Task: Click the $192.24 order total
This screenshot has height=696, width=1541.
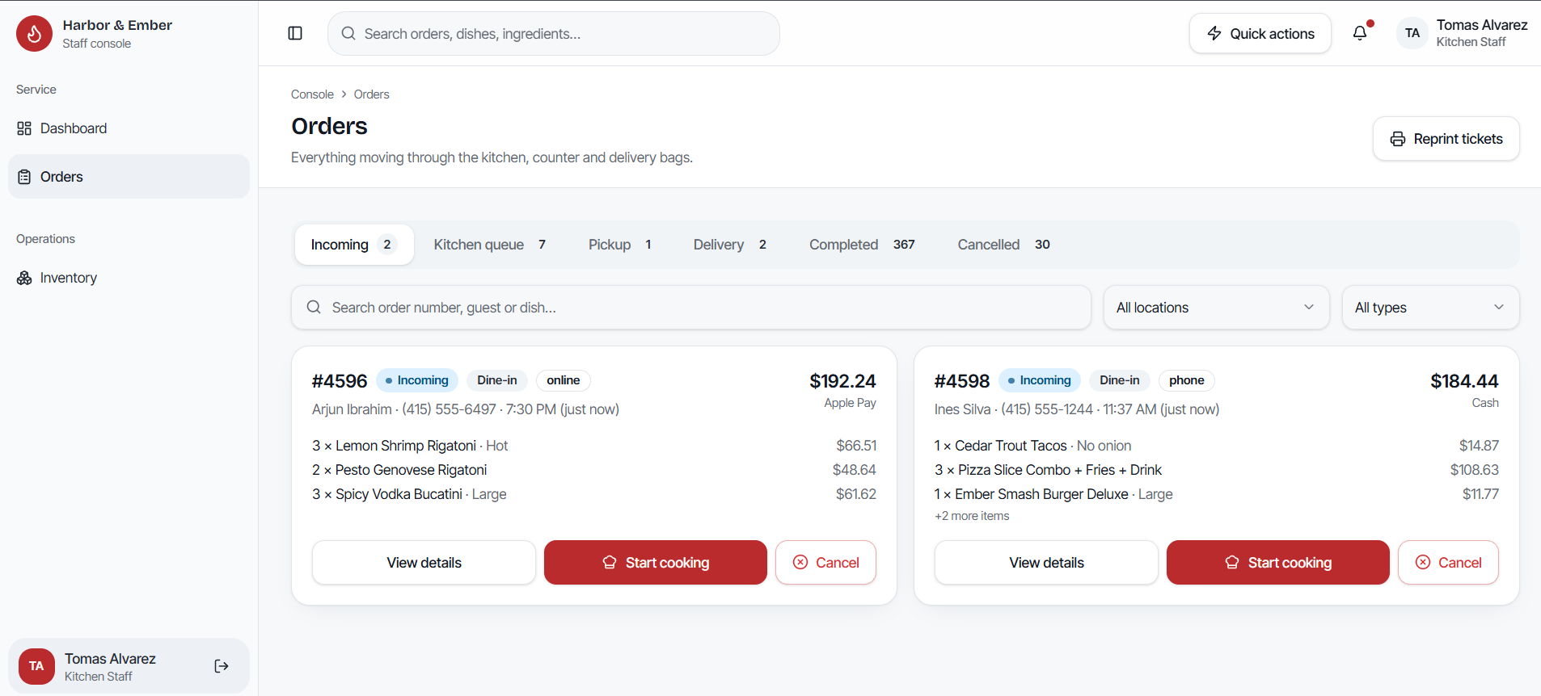Action: pyautogui.click(x=842, y=381)
